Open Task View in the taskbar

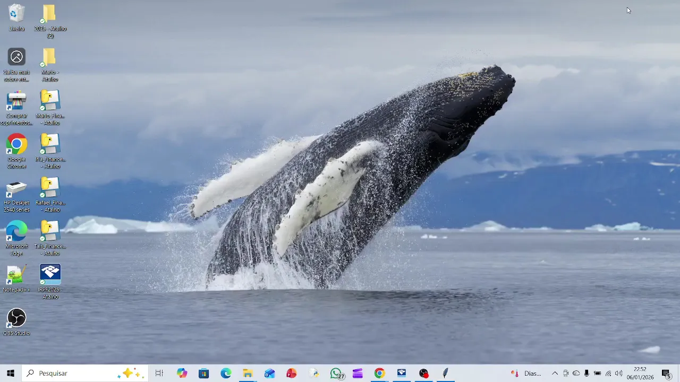click(x=159, y=374)
